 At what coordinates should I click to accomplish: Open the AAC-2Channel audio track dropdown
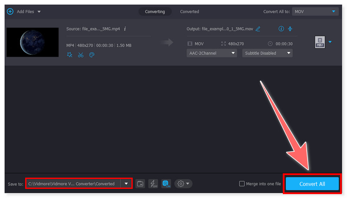click(x=212, y=53)
